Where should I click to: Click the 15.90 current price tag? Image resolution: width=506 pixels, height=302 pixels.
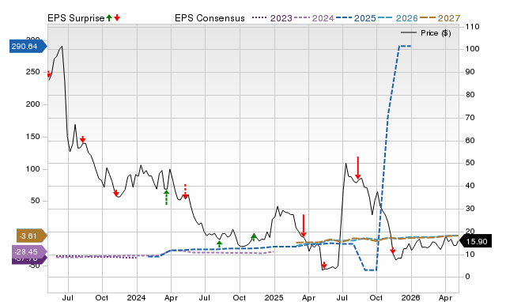(475, 242)
